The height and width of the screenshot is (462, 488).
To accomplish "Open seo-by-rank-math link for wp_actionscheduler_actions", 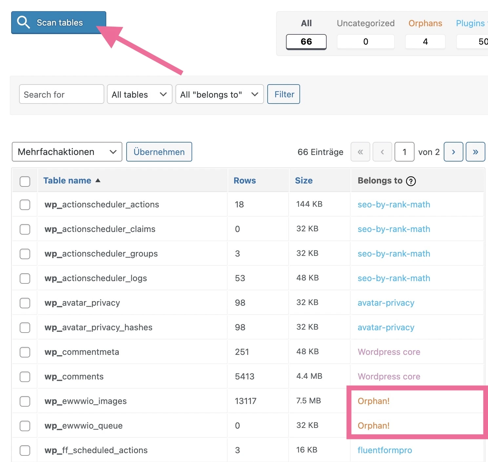I will coord(394,204).
